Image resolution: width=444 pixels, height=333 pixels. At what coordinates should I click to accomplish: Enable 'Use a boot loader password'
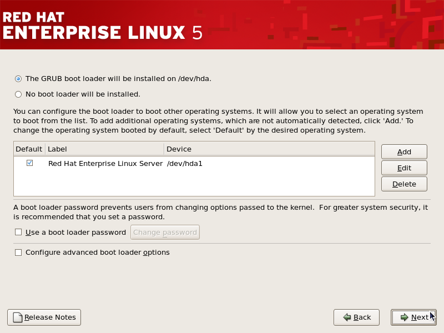coord(18,232)
